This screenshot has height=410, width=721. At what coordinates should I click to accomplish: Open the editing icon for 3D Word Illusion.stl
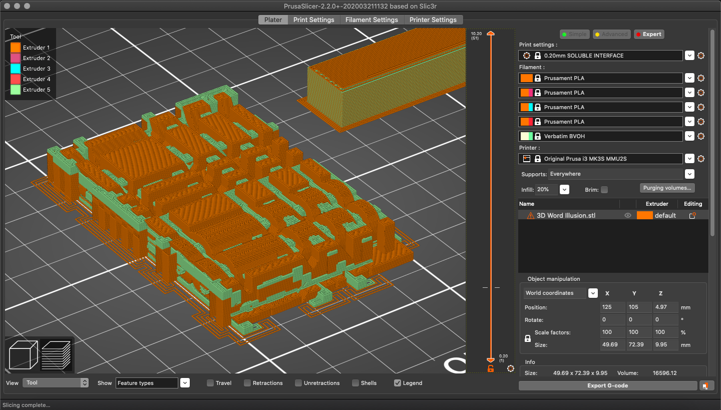tap(692, 215)
